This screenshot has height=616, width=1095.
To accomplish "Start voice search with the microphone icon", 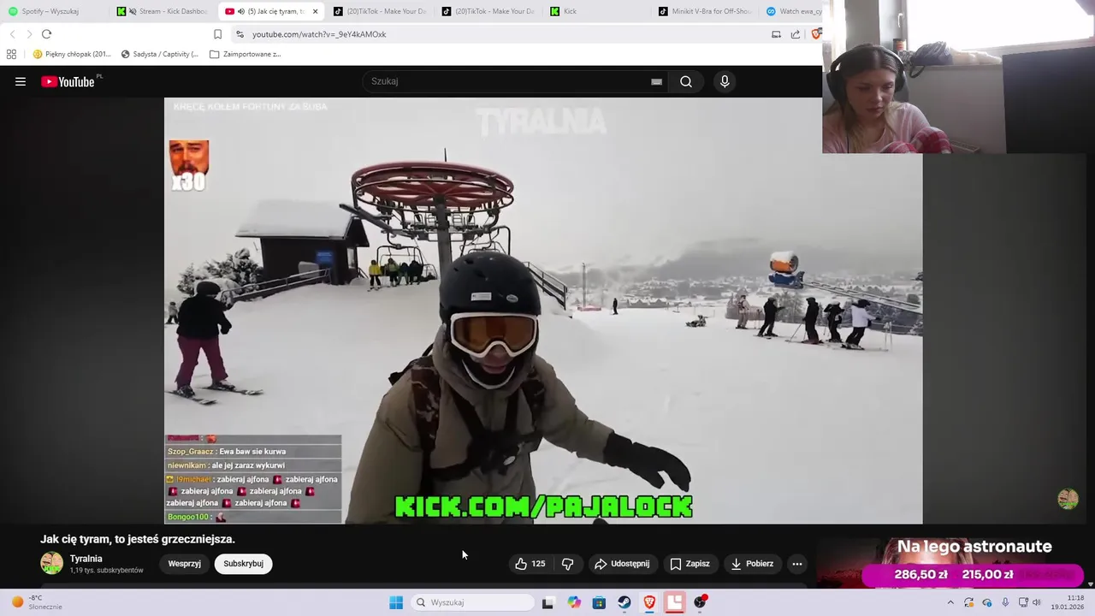I will (x=725, y=81).
